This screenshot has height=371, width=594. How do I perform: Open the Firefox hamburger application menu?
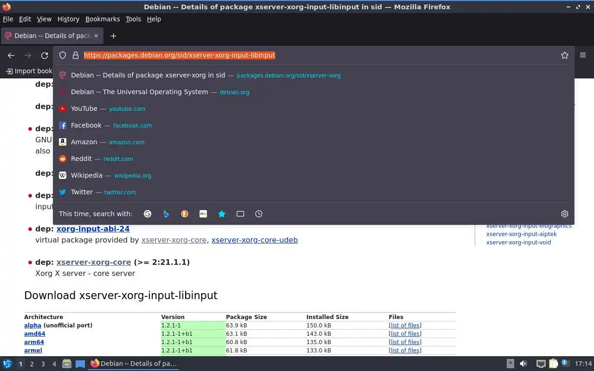[583, 55]
